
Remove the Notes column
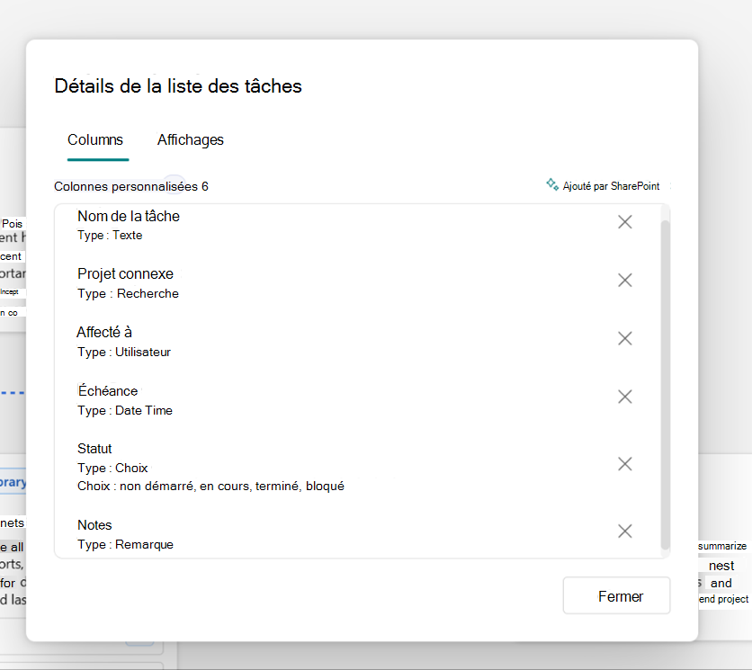(x=624, y=531)
